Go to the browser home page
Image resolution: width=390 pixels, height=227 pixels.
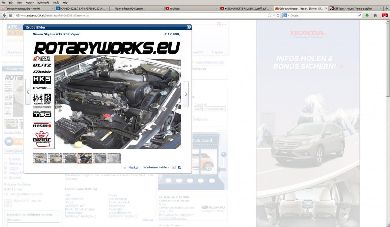375,15
